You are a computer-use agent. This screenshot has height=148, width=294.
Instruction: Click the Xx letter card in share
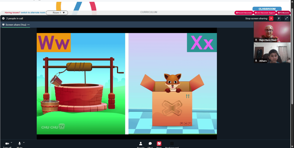point(202,42)
